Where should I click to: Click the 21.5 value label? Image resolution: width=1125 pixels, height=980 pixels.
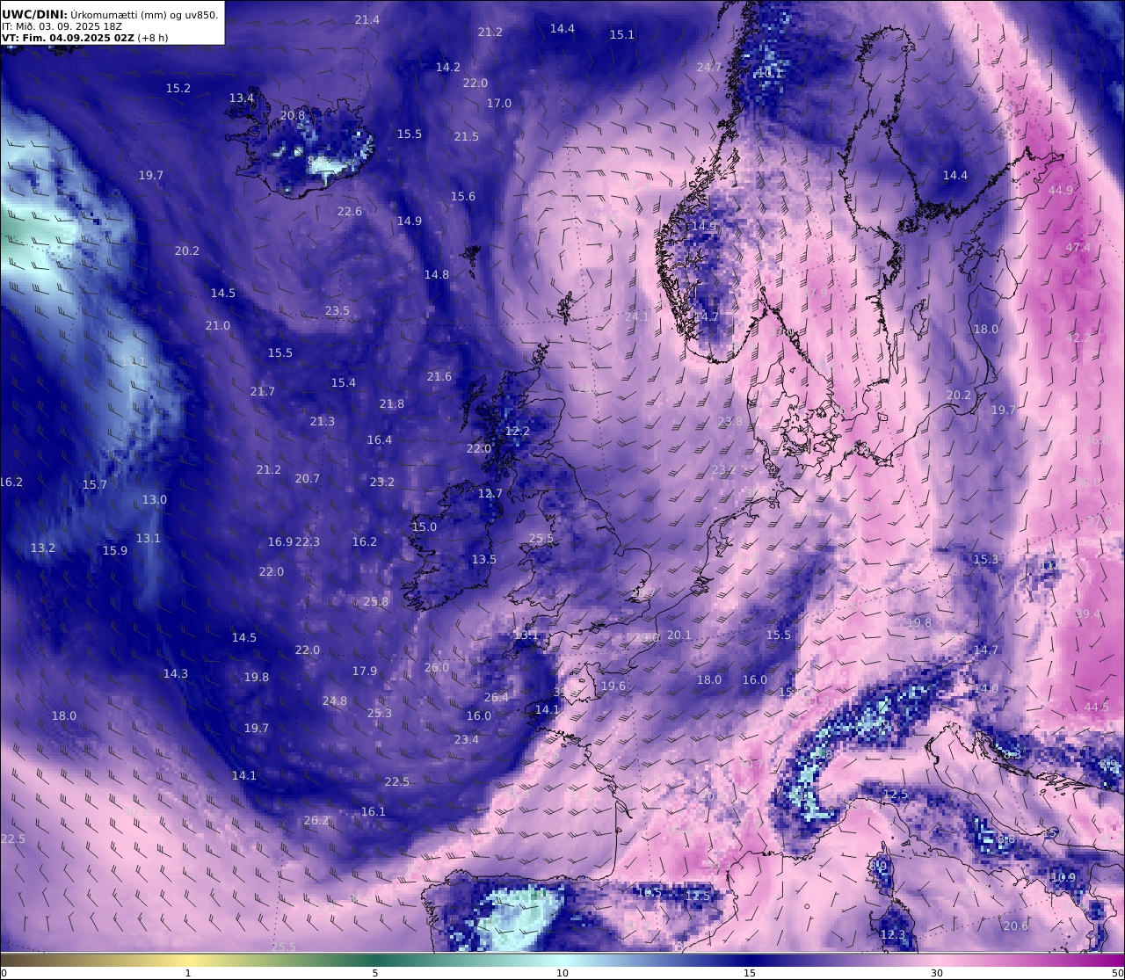(467, 136)
